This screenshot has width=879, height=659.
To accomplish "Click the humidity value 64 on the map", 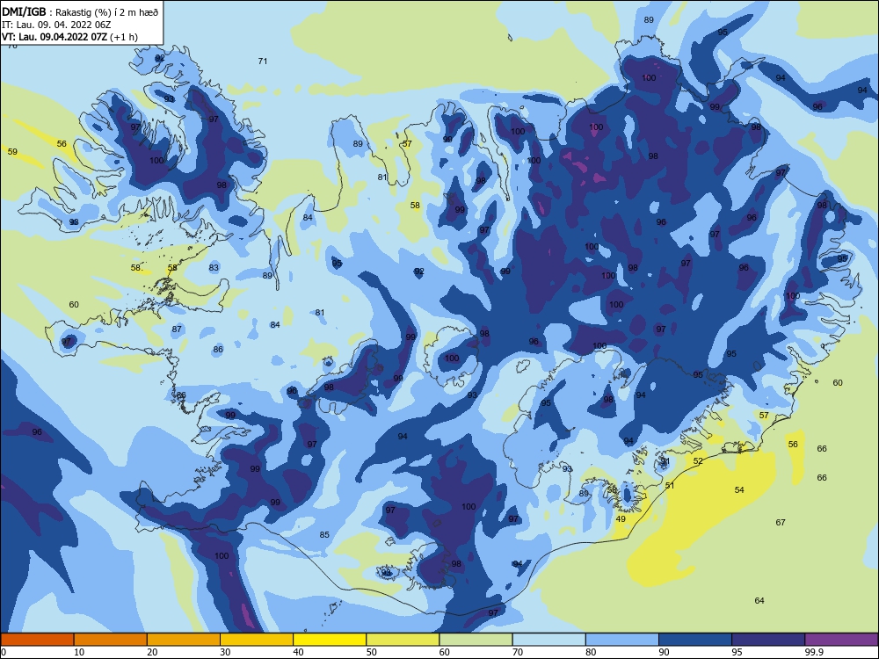I will tap(759, 600).
